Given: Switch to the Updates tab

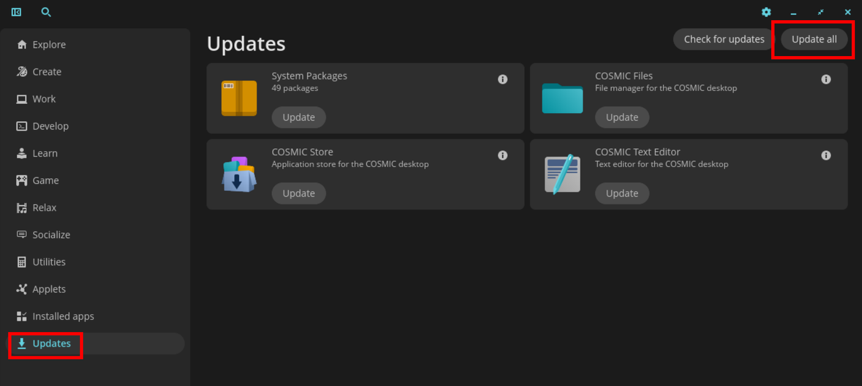Looking at the screenshot, I should [52, 343].
